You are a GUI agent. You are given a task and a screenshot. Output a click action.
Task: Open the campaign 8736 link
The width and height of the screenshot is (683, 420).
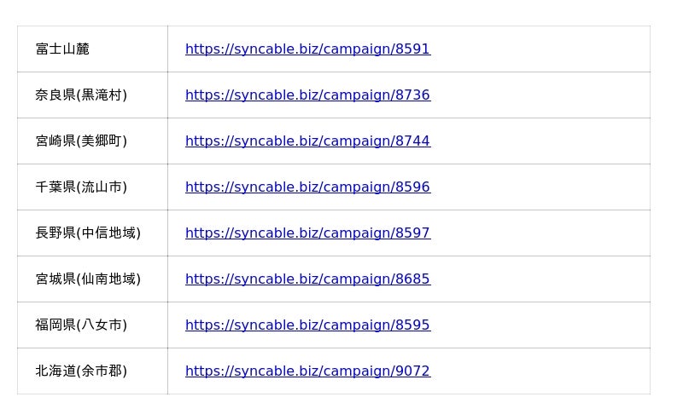307,95
